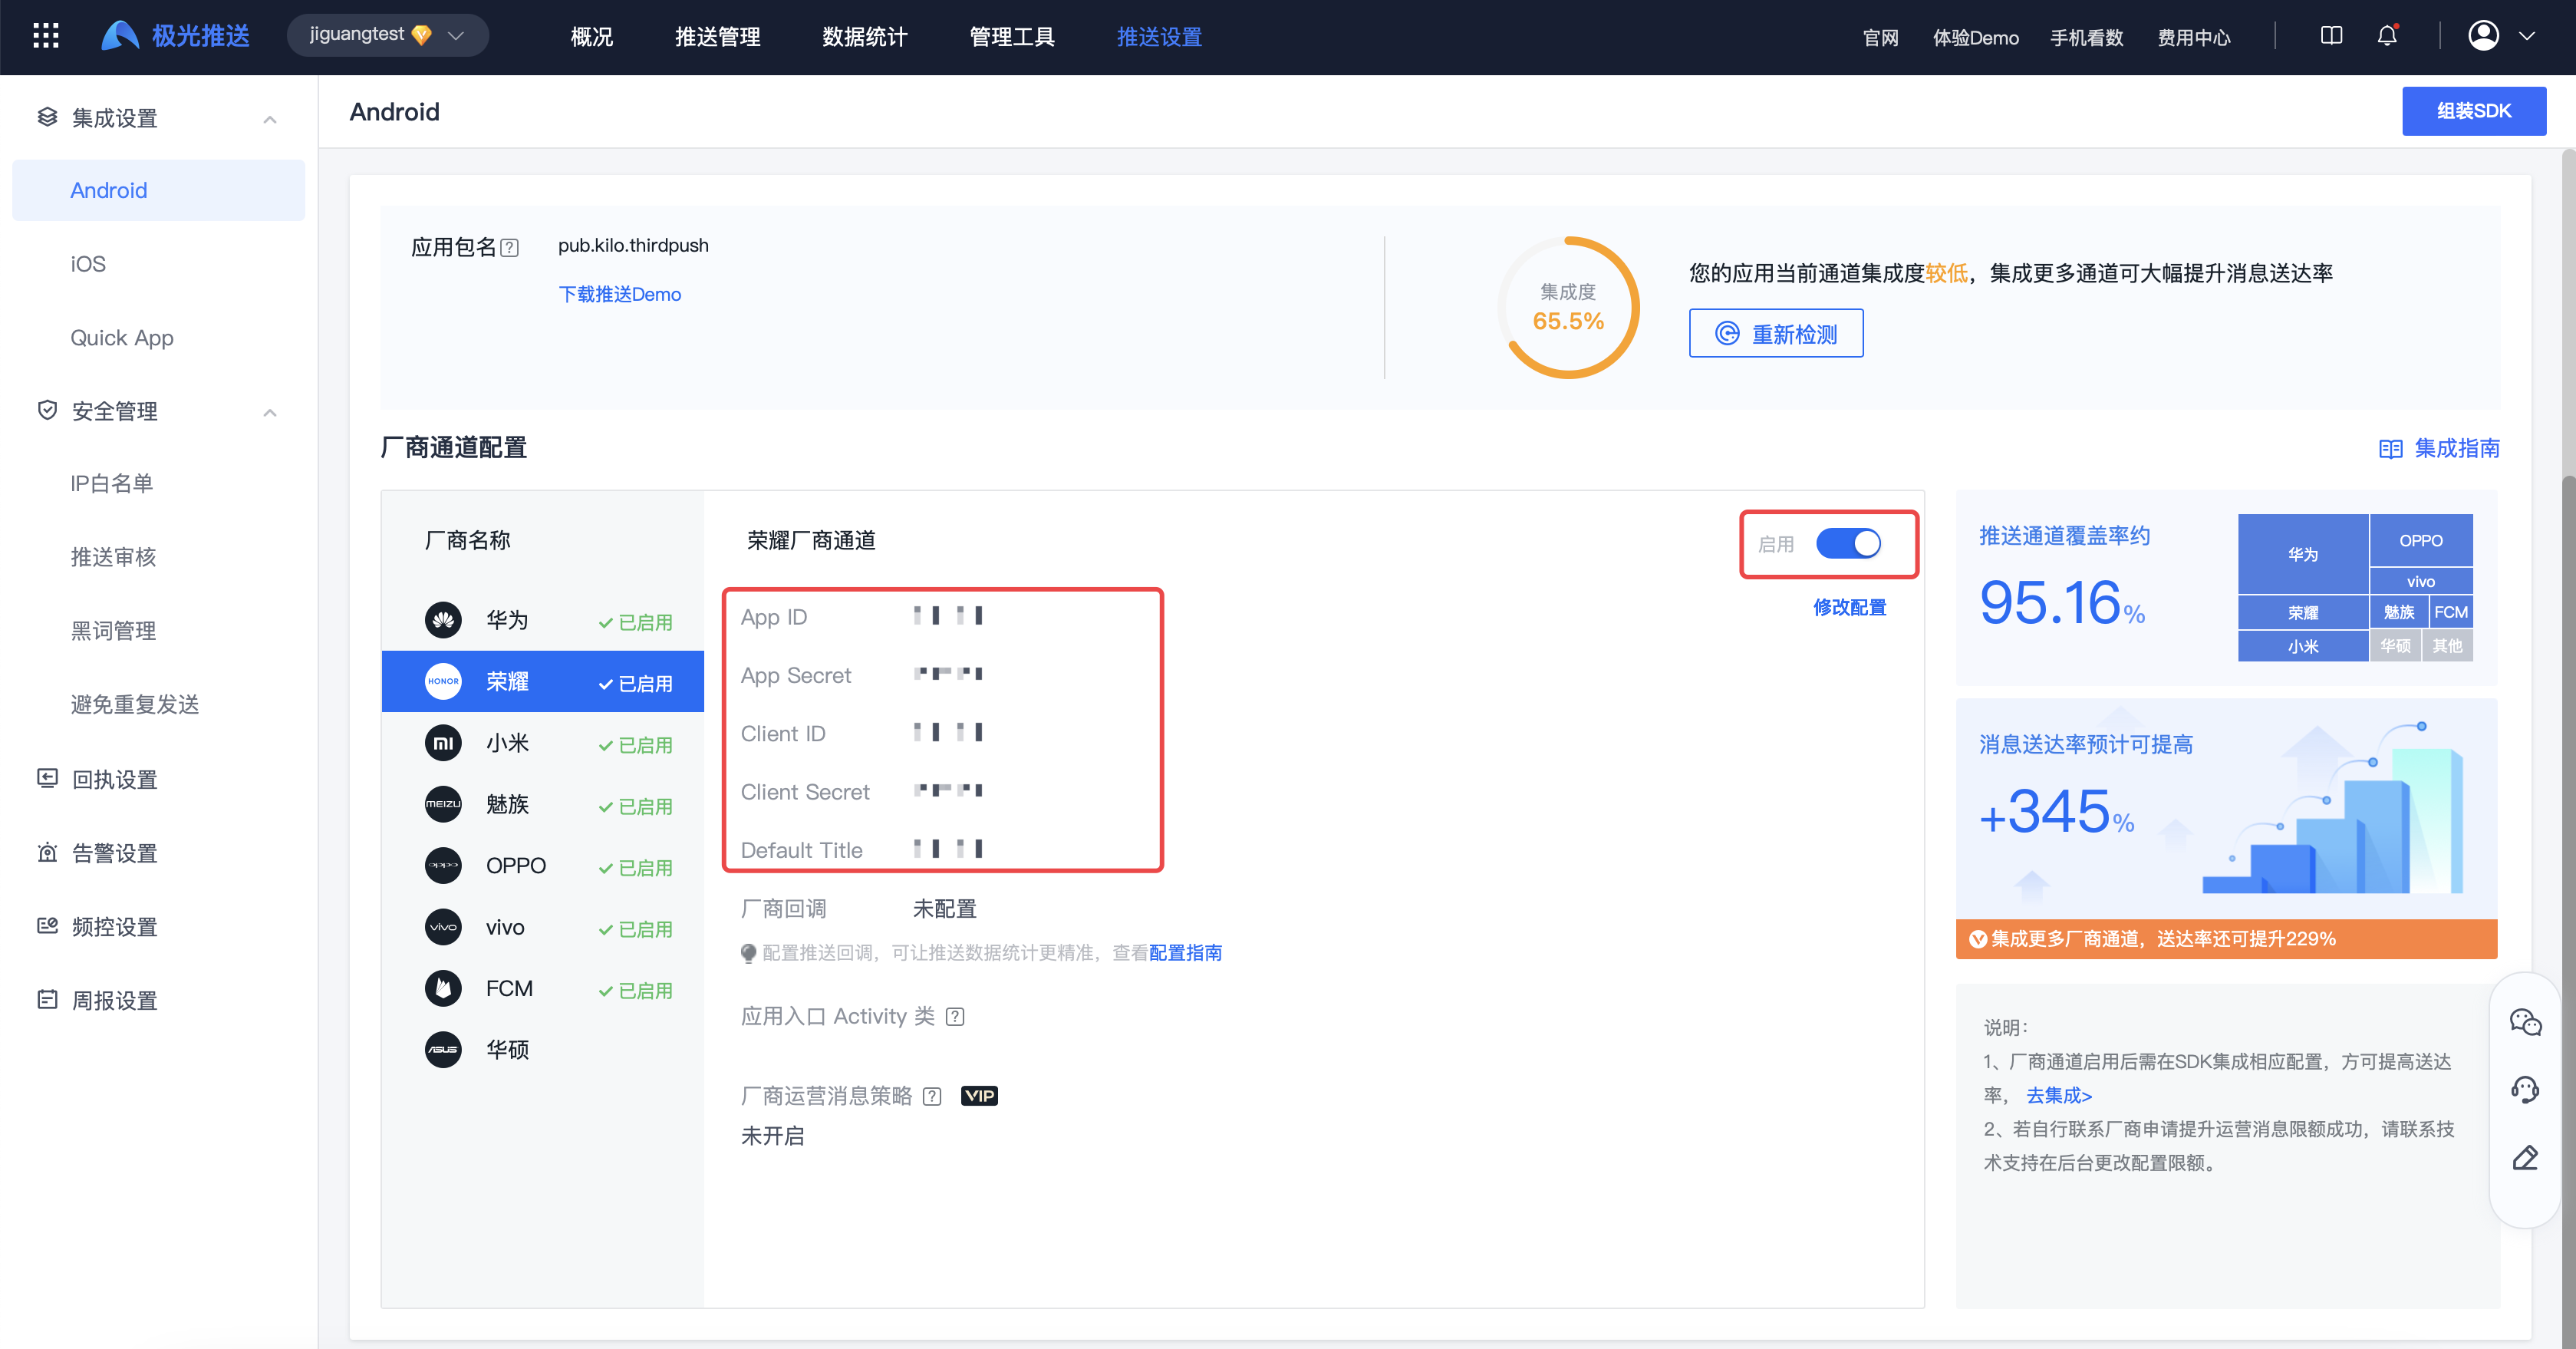Click the 下载推送Demo link
2576x1349 pixels.
coord(619,294)
